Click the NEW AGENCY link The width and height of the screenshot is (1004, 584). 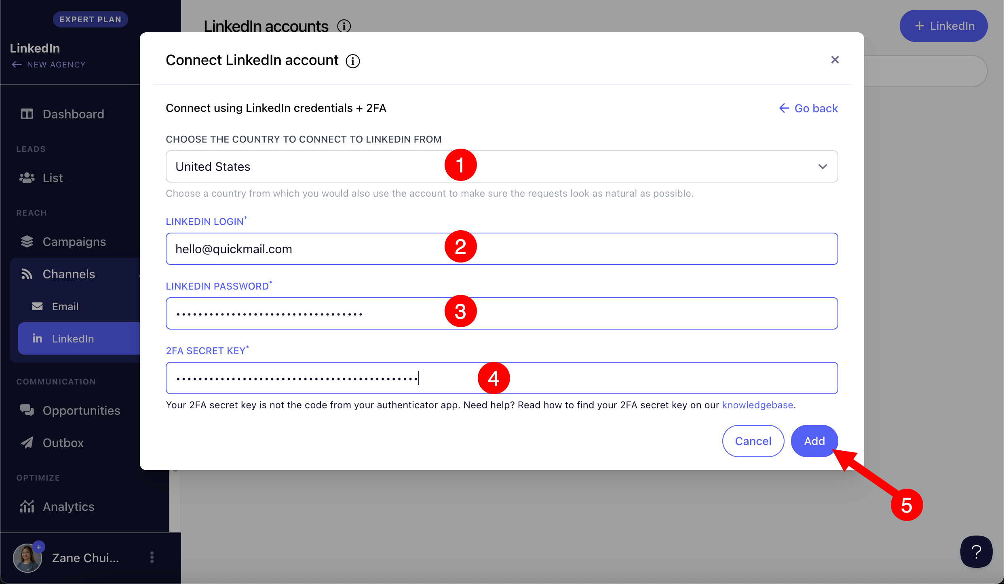[x=56, y=65]
